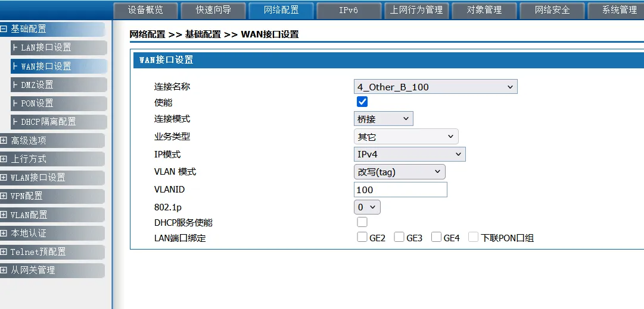
Task: Expand the 本地认证 sidebar section
Action: click(x=52, y=233)
